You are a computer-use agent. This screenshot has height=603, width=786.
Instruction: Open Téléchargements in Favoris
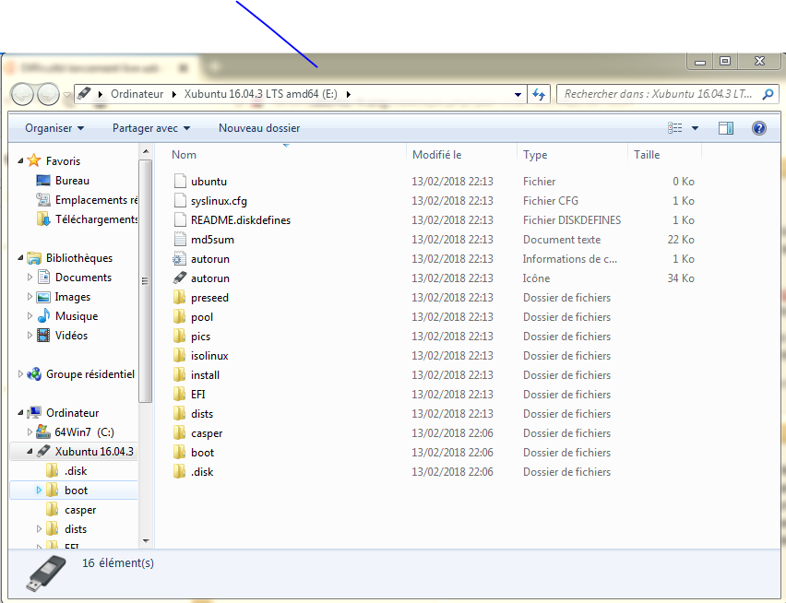point(96,219)
